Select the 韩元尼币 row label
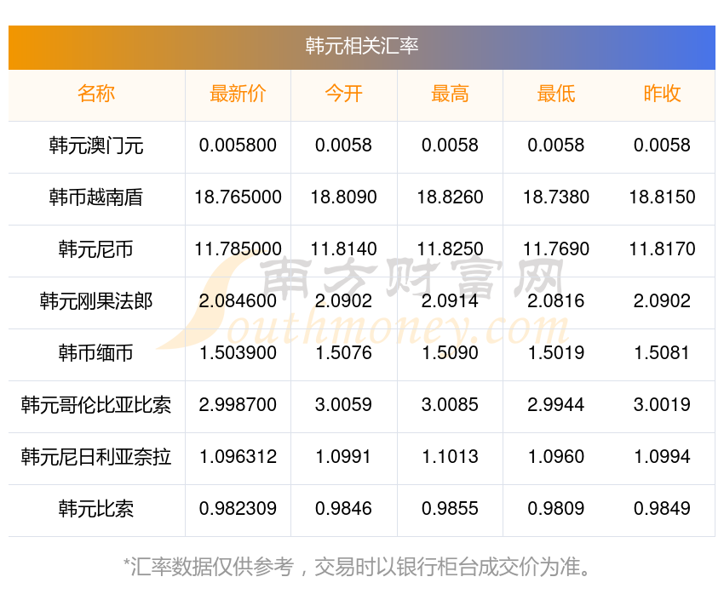 pos(96,249)
